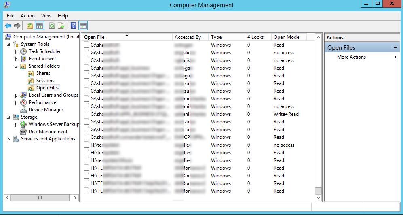The image size is (403, 217).
Task: Click the Windows Server Backup icon
Action: [23, 124]
